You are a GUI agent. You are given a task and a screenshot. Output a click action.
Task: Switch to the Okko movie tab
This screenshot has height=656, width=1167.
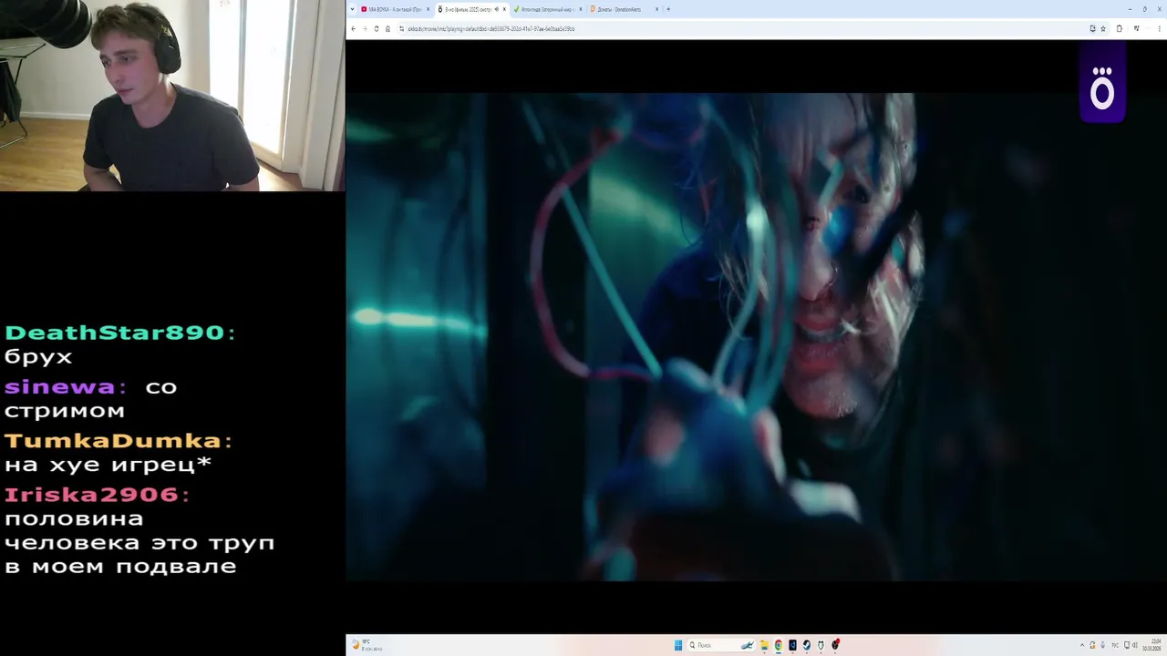(470, 9)
